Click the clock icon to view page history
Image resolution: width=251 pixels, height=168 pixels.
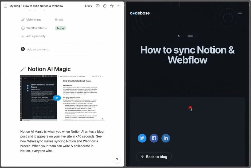[x=104, y=6]
